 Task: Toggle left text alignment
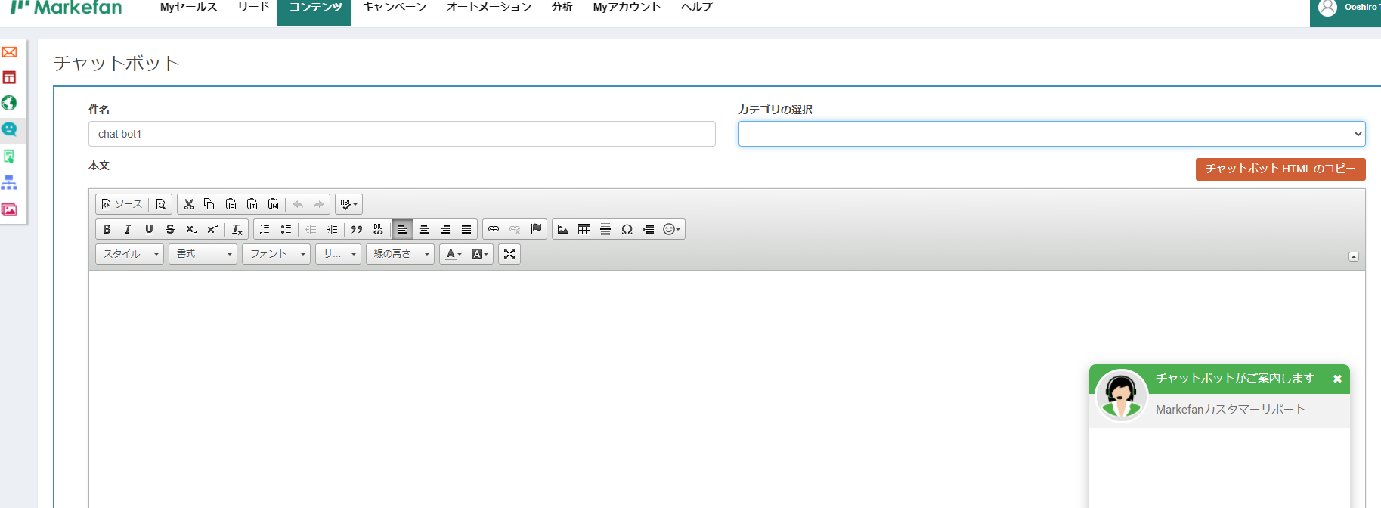pyautogui.click(x=403, y=229)
